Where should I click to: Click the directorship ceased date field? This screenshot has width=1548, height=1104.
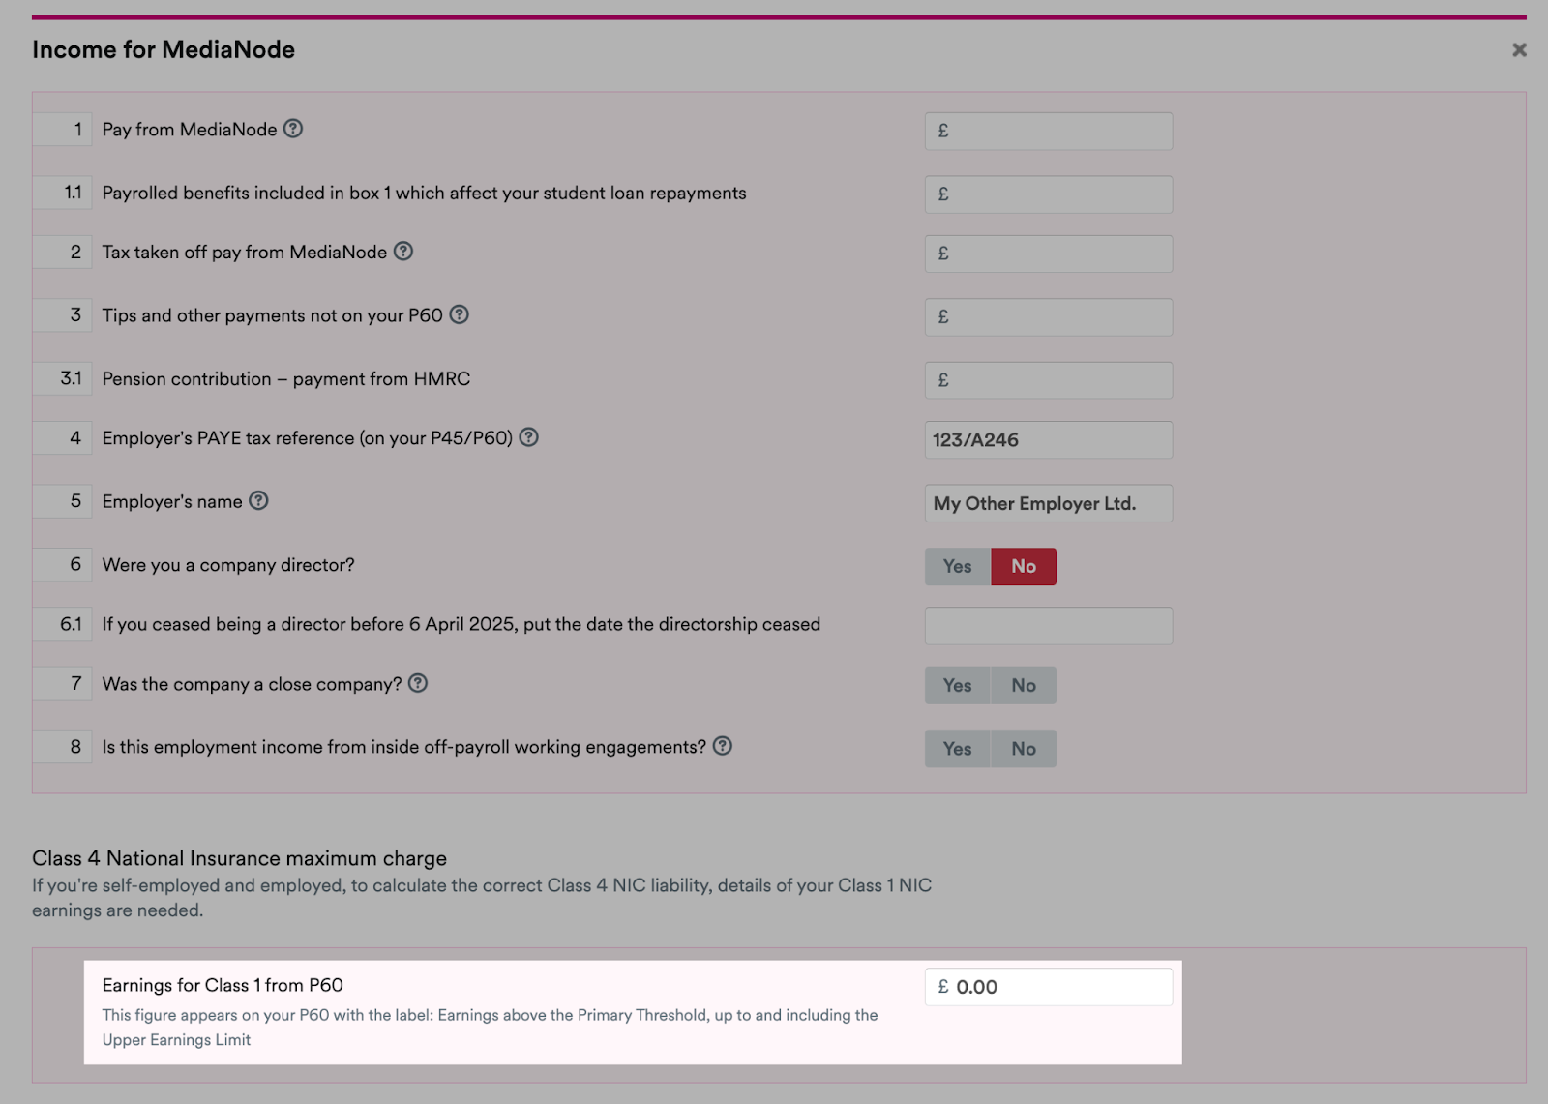pos(1049,626)
